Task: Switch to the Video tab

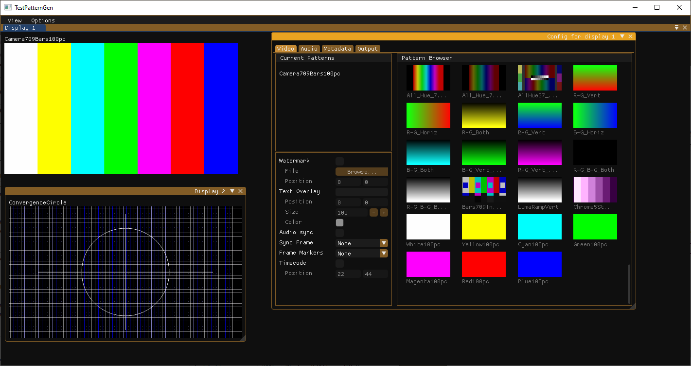Action: point(285,49)
